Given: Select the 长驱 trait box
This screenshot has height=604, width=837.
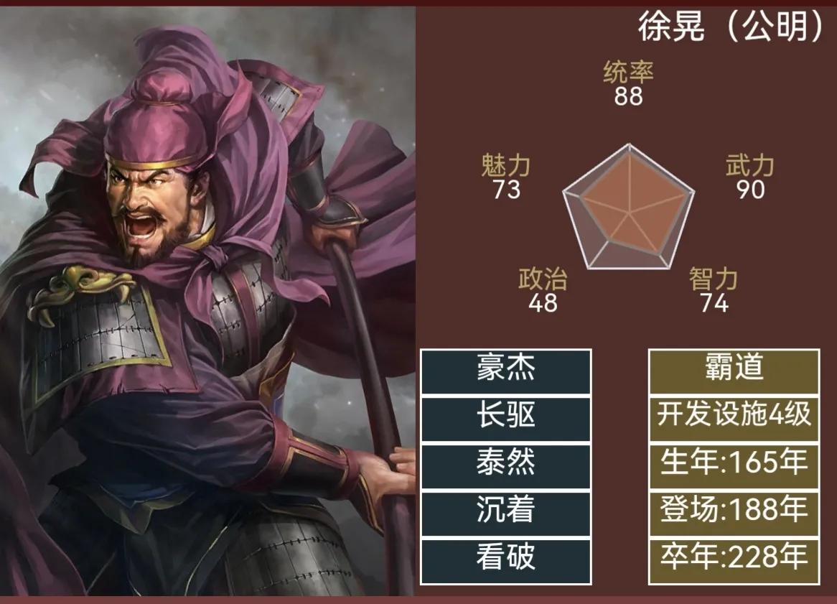Looking at the screenshot, I should pyautogui.click(x=505, y=419).
